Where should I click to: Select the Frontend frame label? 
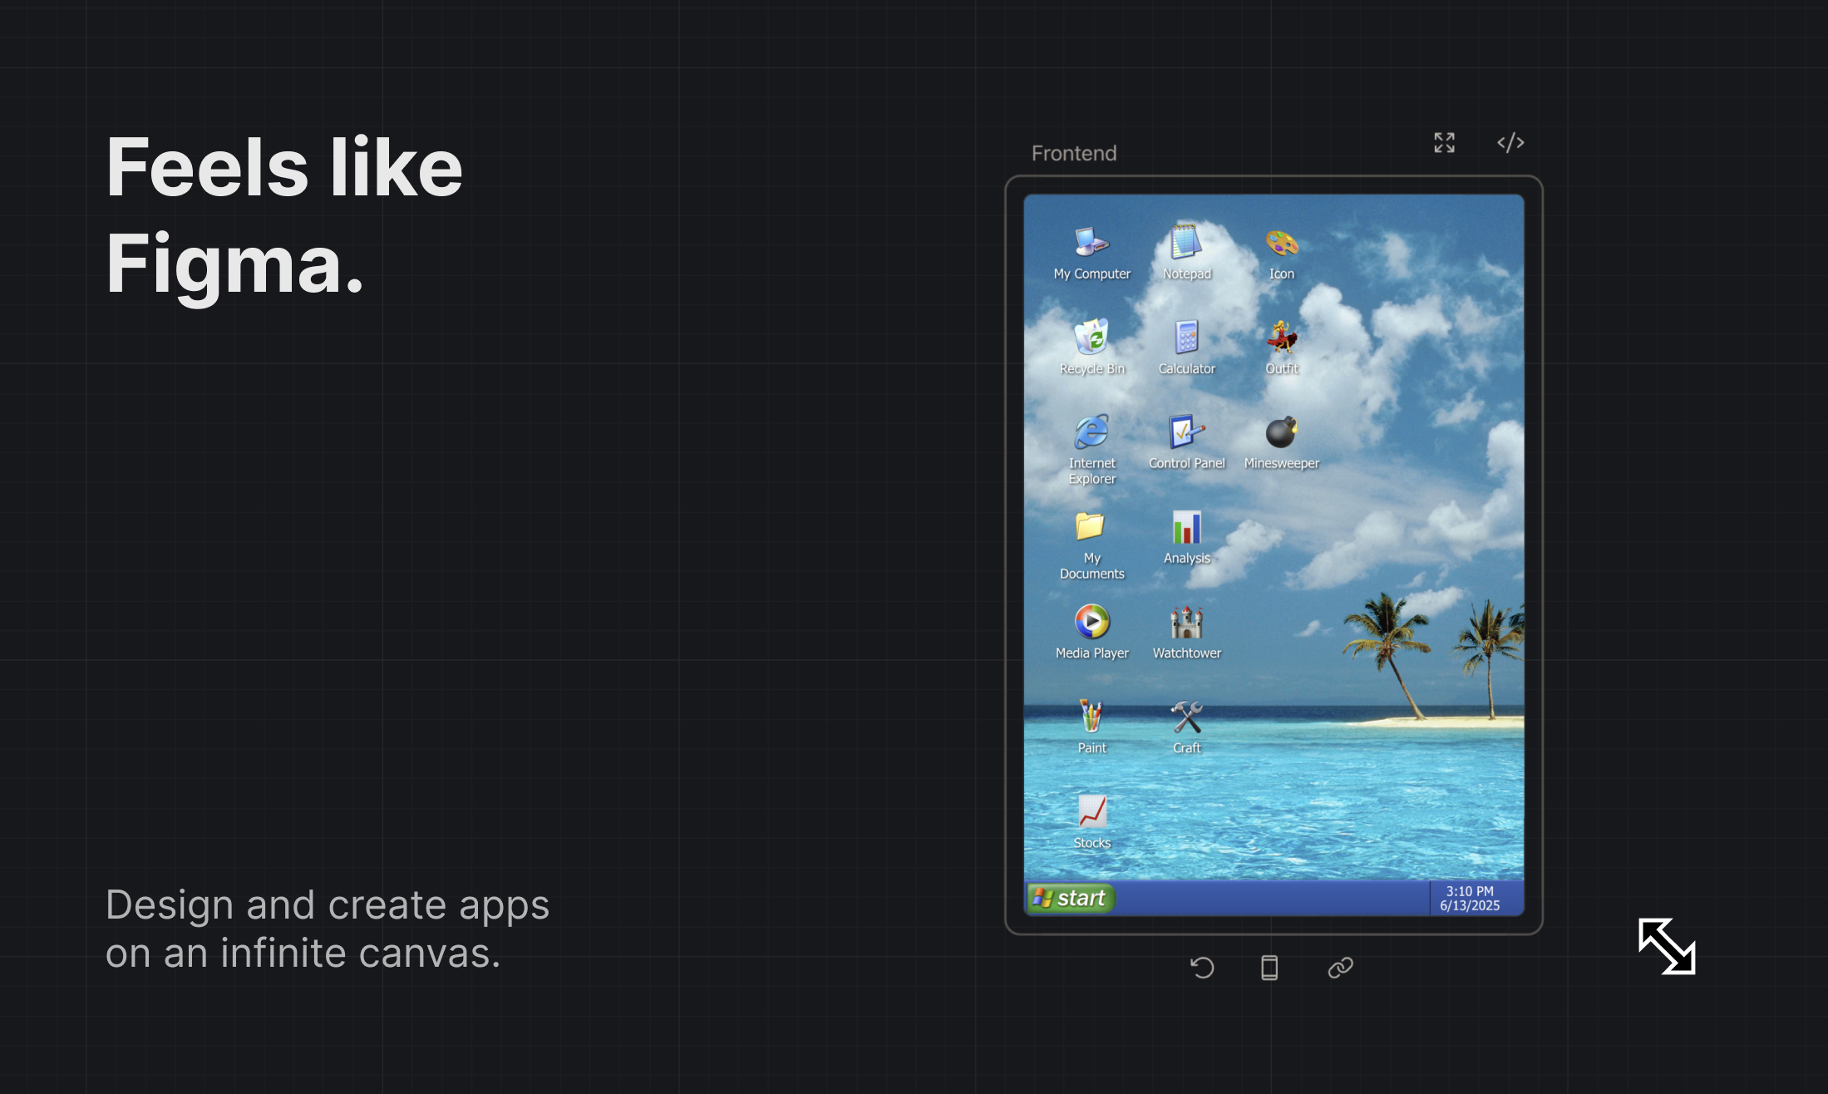coord(1074,152)
